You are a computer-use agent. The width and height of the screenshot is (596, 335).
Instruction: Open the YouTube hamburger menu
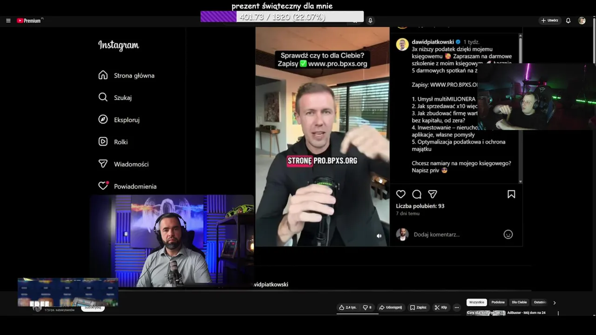coord(8,20)
